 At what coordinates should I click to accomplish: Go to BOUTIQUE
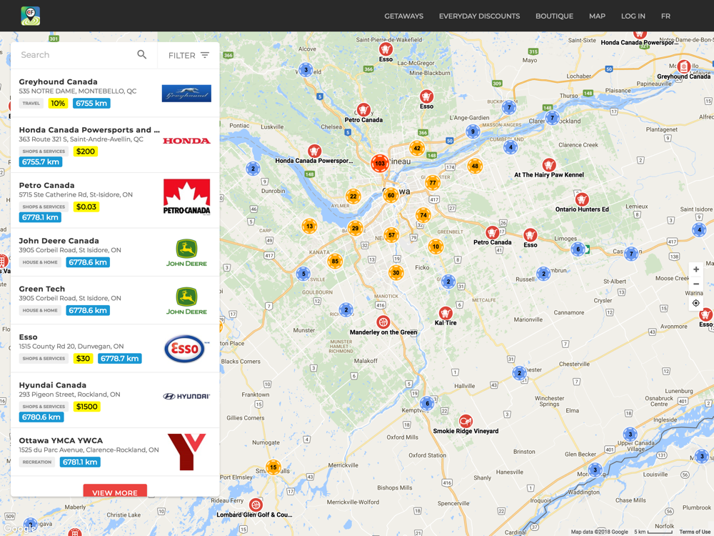[x=554, y=16]
